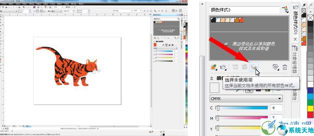Viewport: 314px width, 136px height.
Task: Close the color styles docker with X
Action: pyautogui.click(x=295, y=39)
